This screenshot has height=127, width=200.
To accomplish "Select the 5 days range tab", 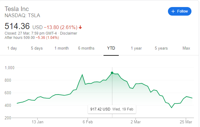I will point(37,48).
